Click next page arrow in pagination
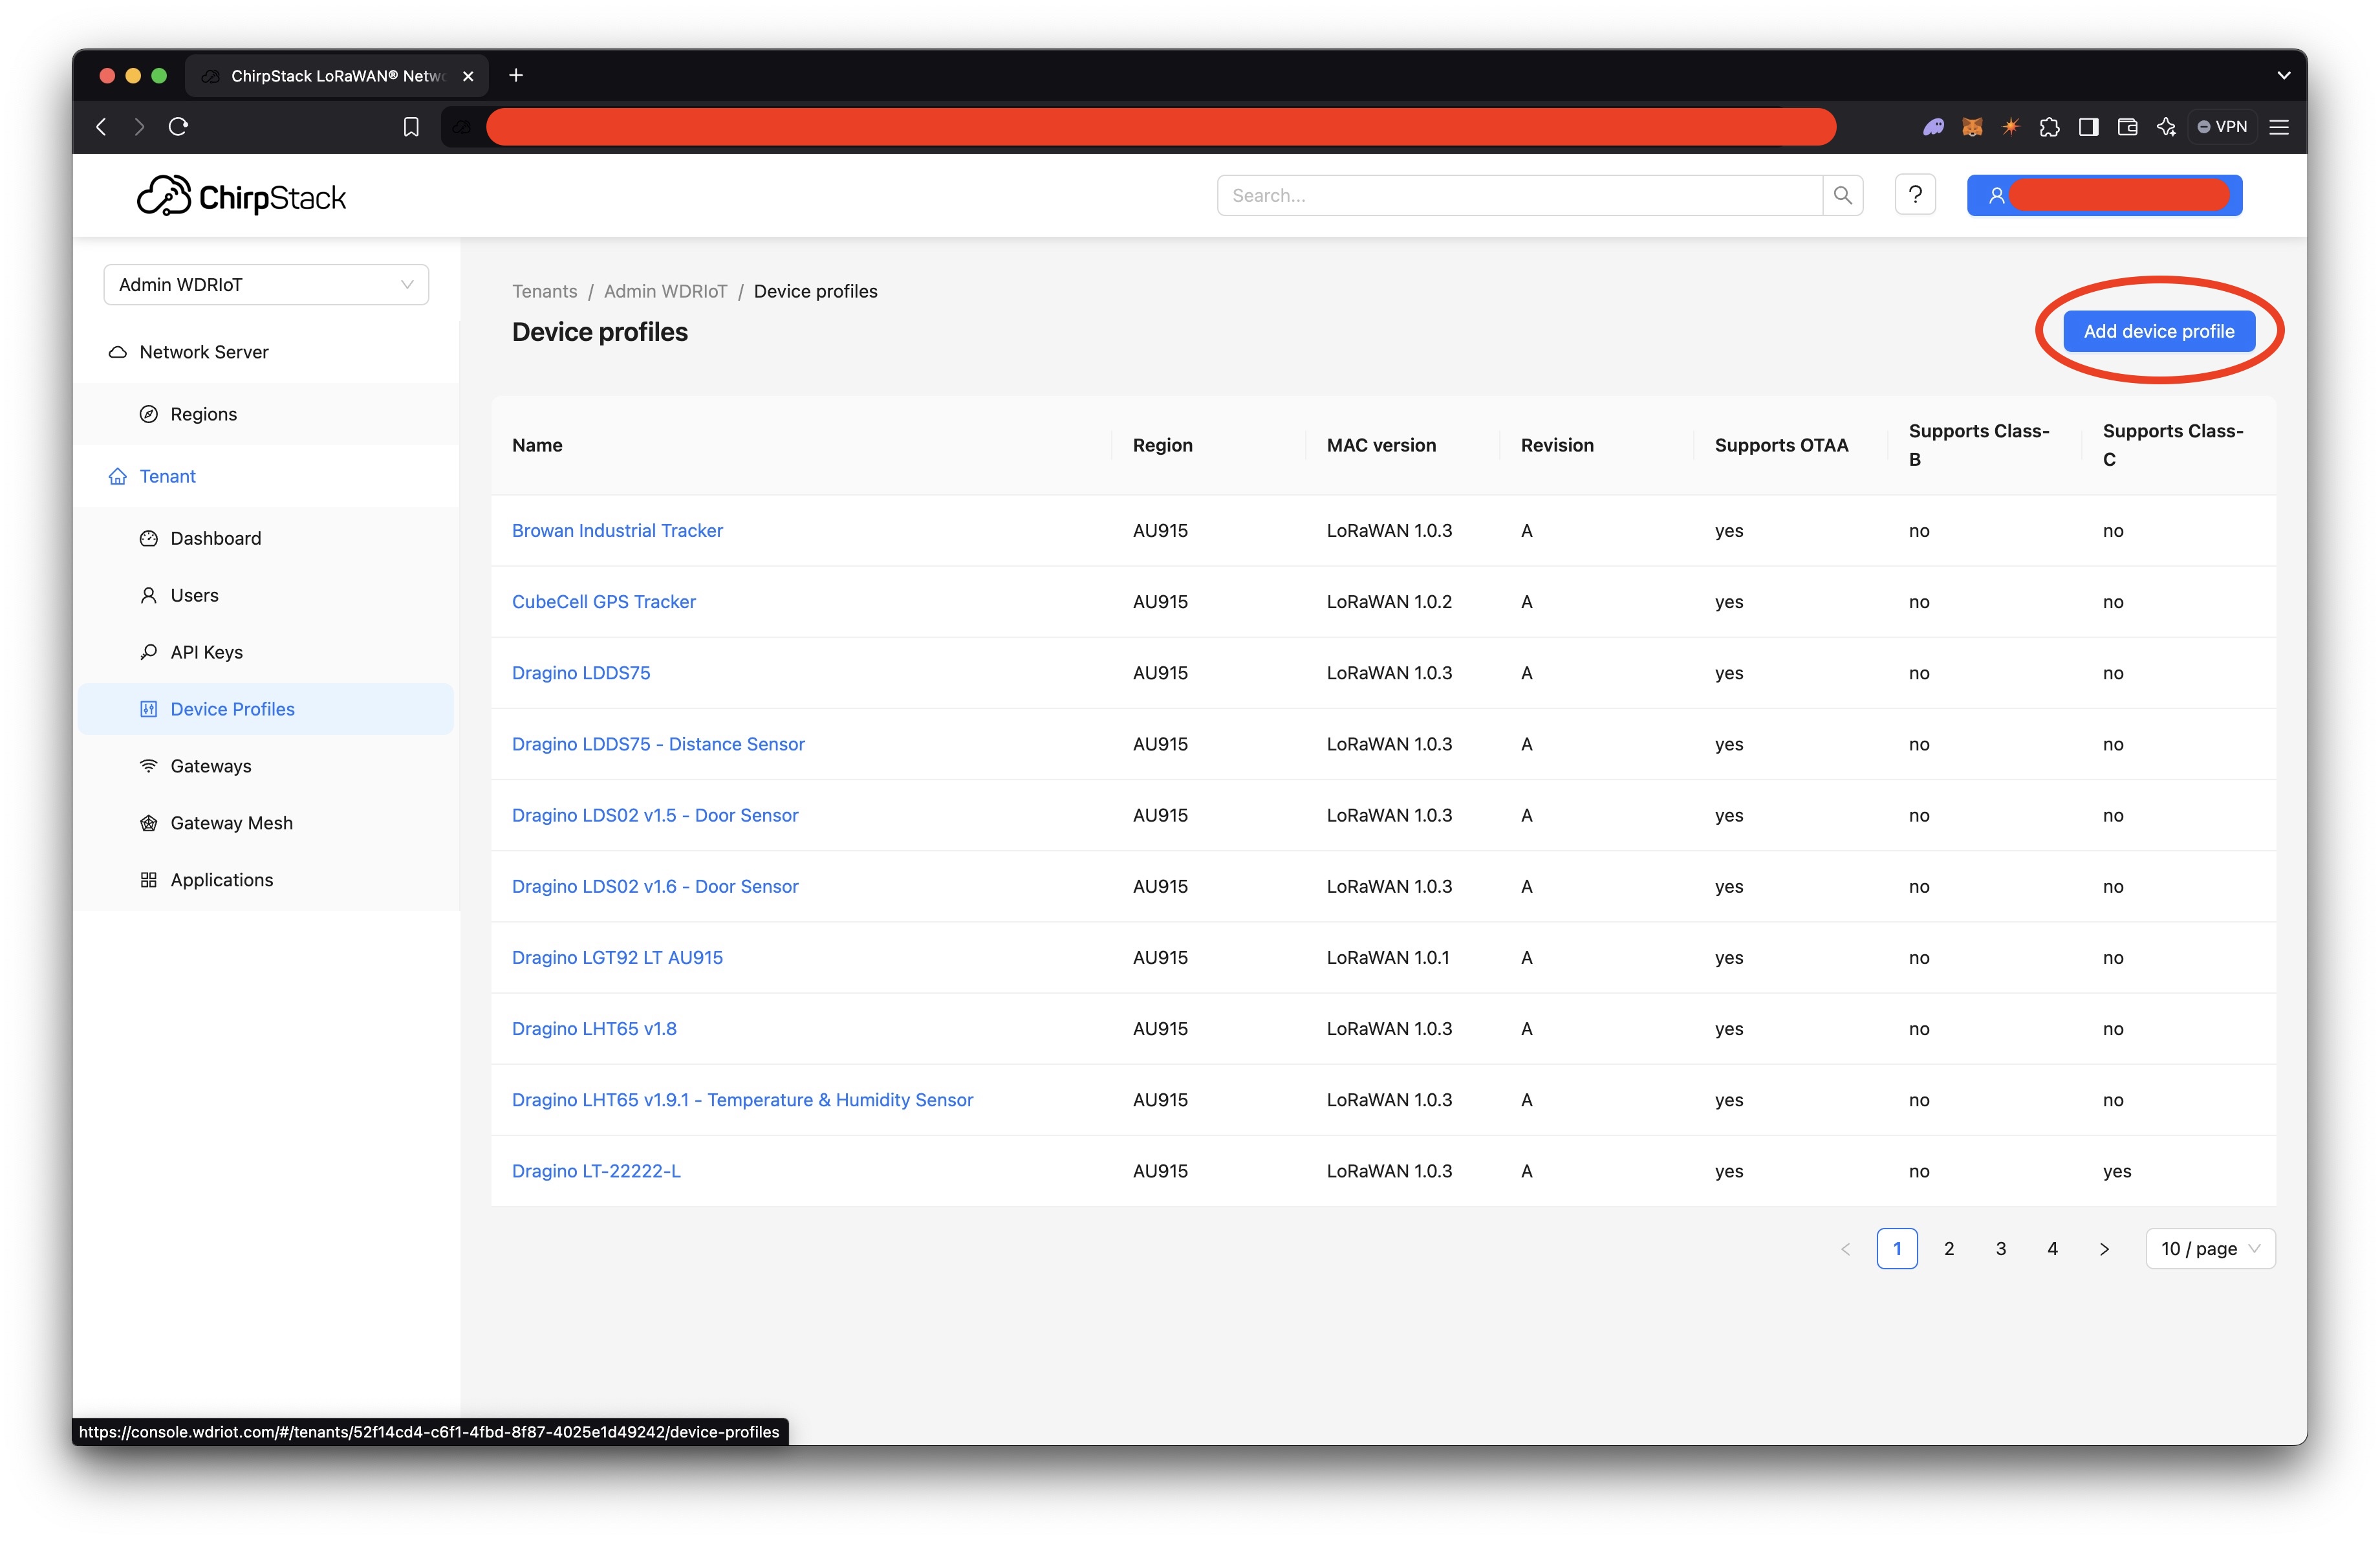Screen dimensions: 2380x1541 2104,1248
